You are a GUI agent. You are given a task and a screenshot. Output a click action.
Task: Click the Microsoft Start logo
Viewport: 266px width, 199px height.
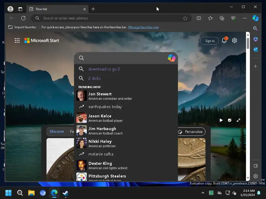click(42, 40)
